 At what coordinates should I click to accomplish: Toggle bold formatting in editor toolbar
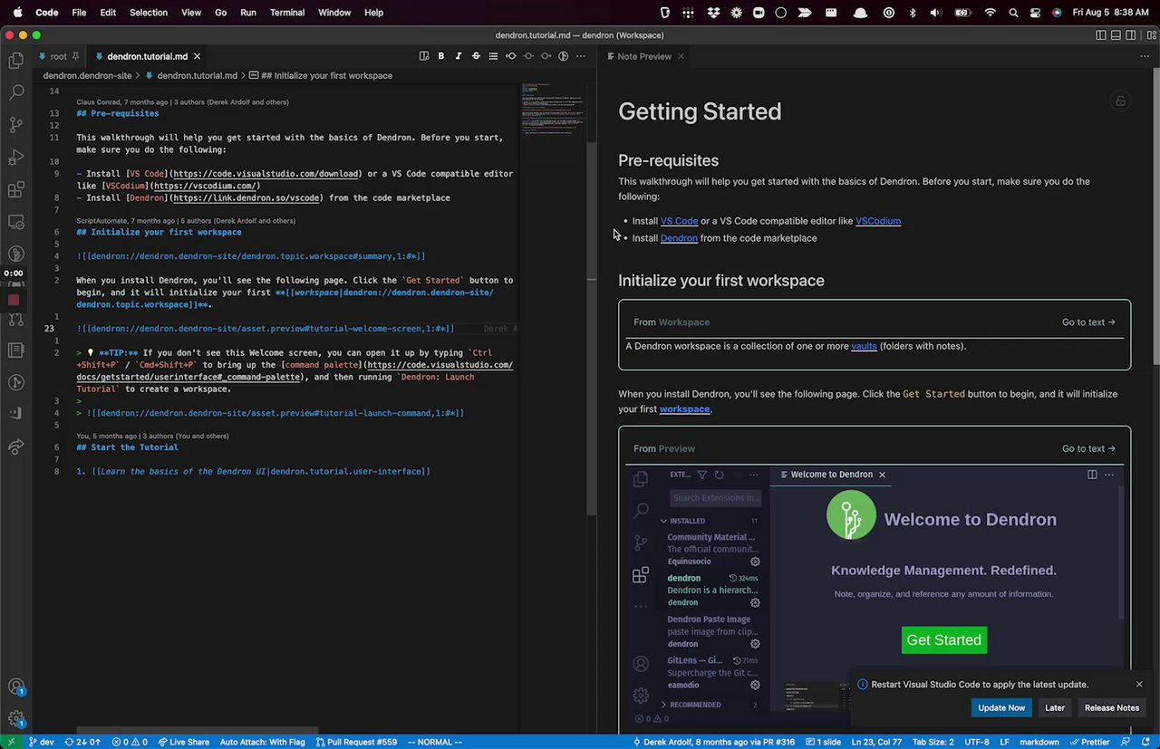441,56
